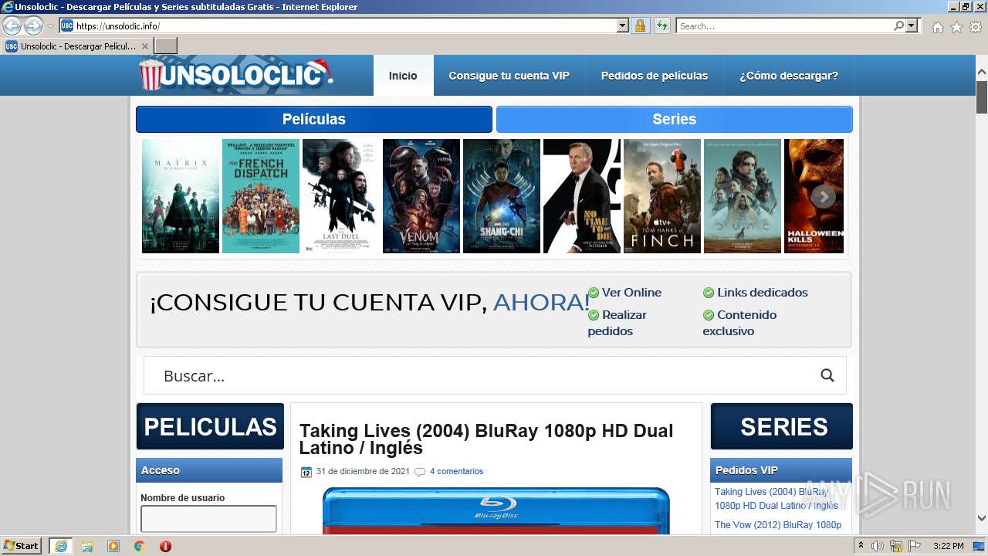Click the Nombre de usuario input field
Viewport: 988px width, 556px height.
[208, 519]
